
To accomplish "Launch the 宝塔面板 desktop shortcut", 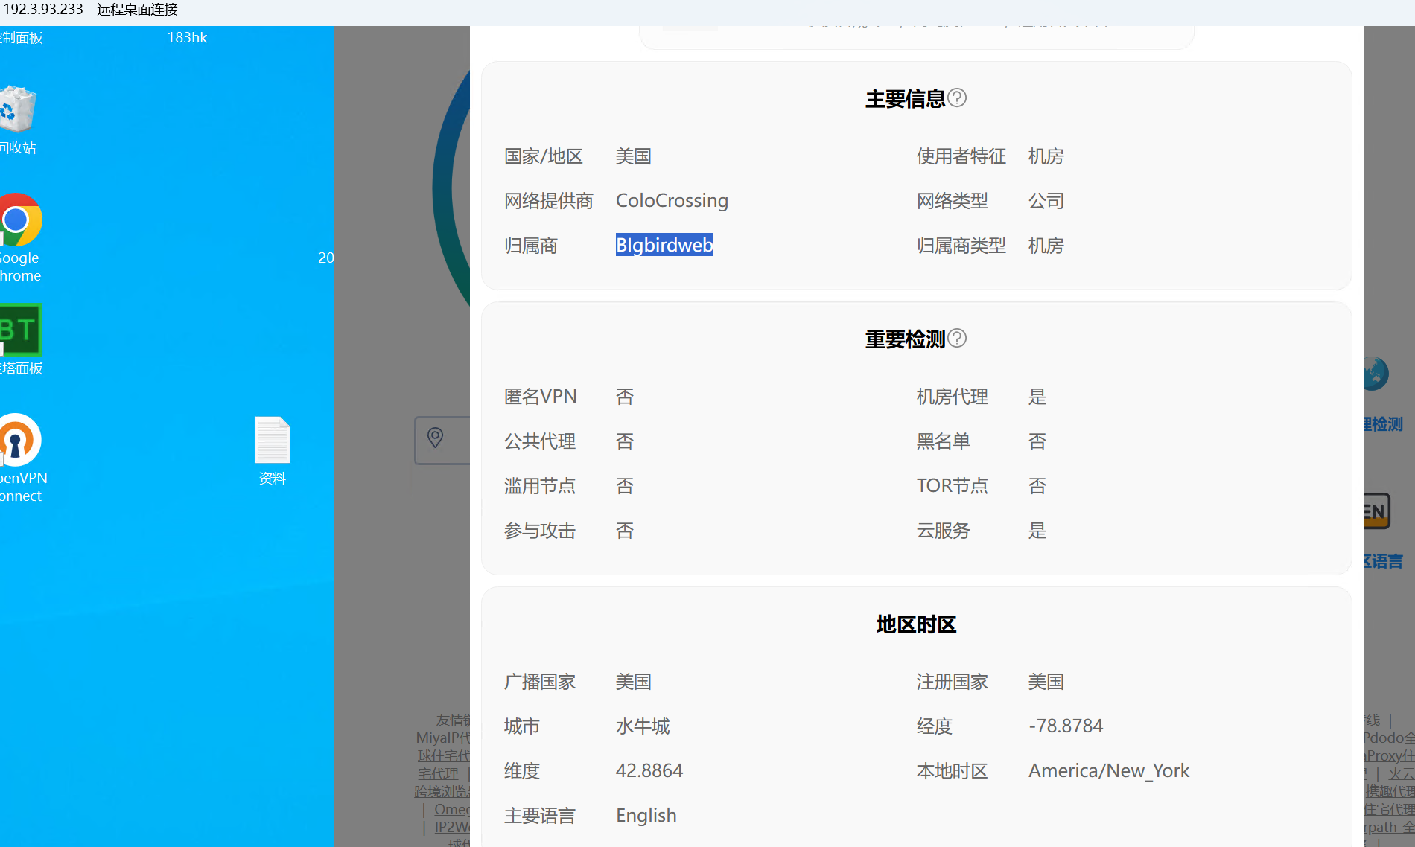I will click(20, 331).
